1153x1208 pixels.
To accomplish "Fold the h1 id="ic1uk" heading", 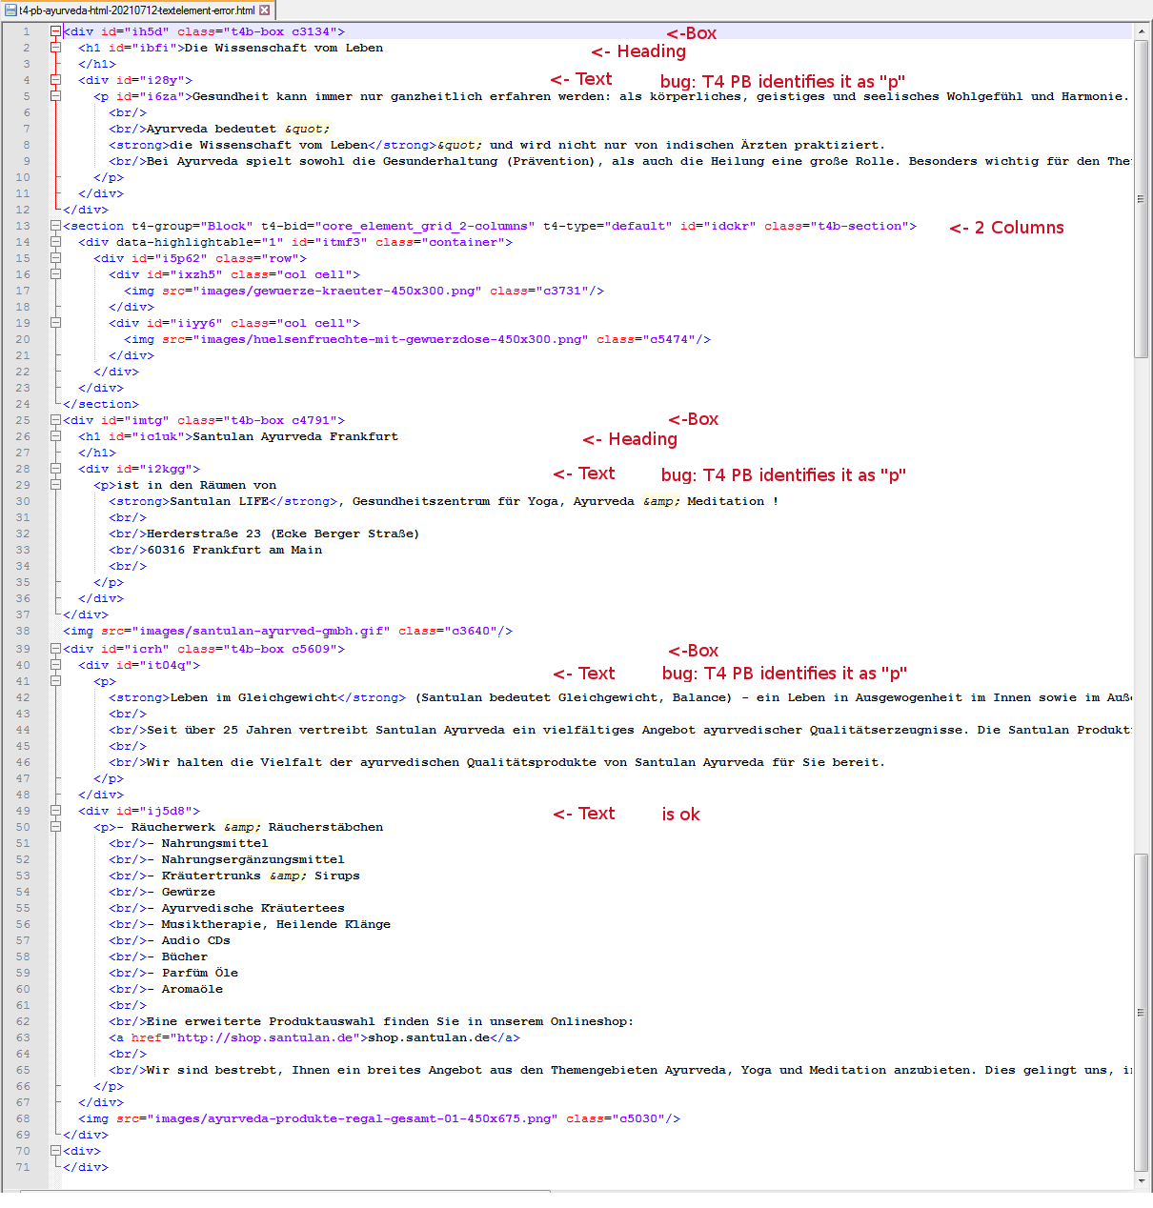I will [x=55, y=436].
